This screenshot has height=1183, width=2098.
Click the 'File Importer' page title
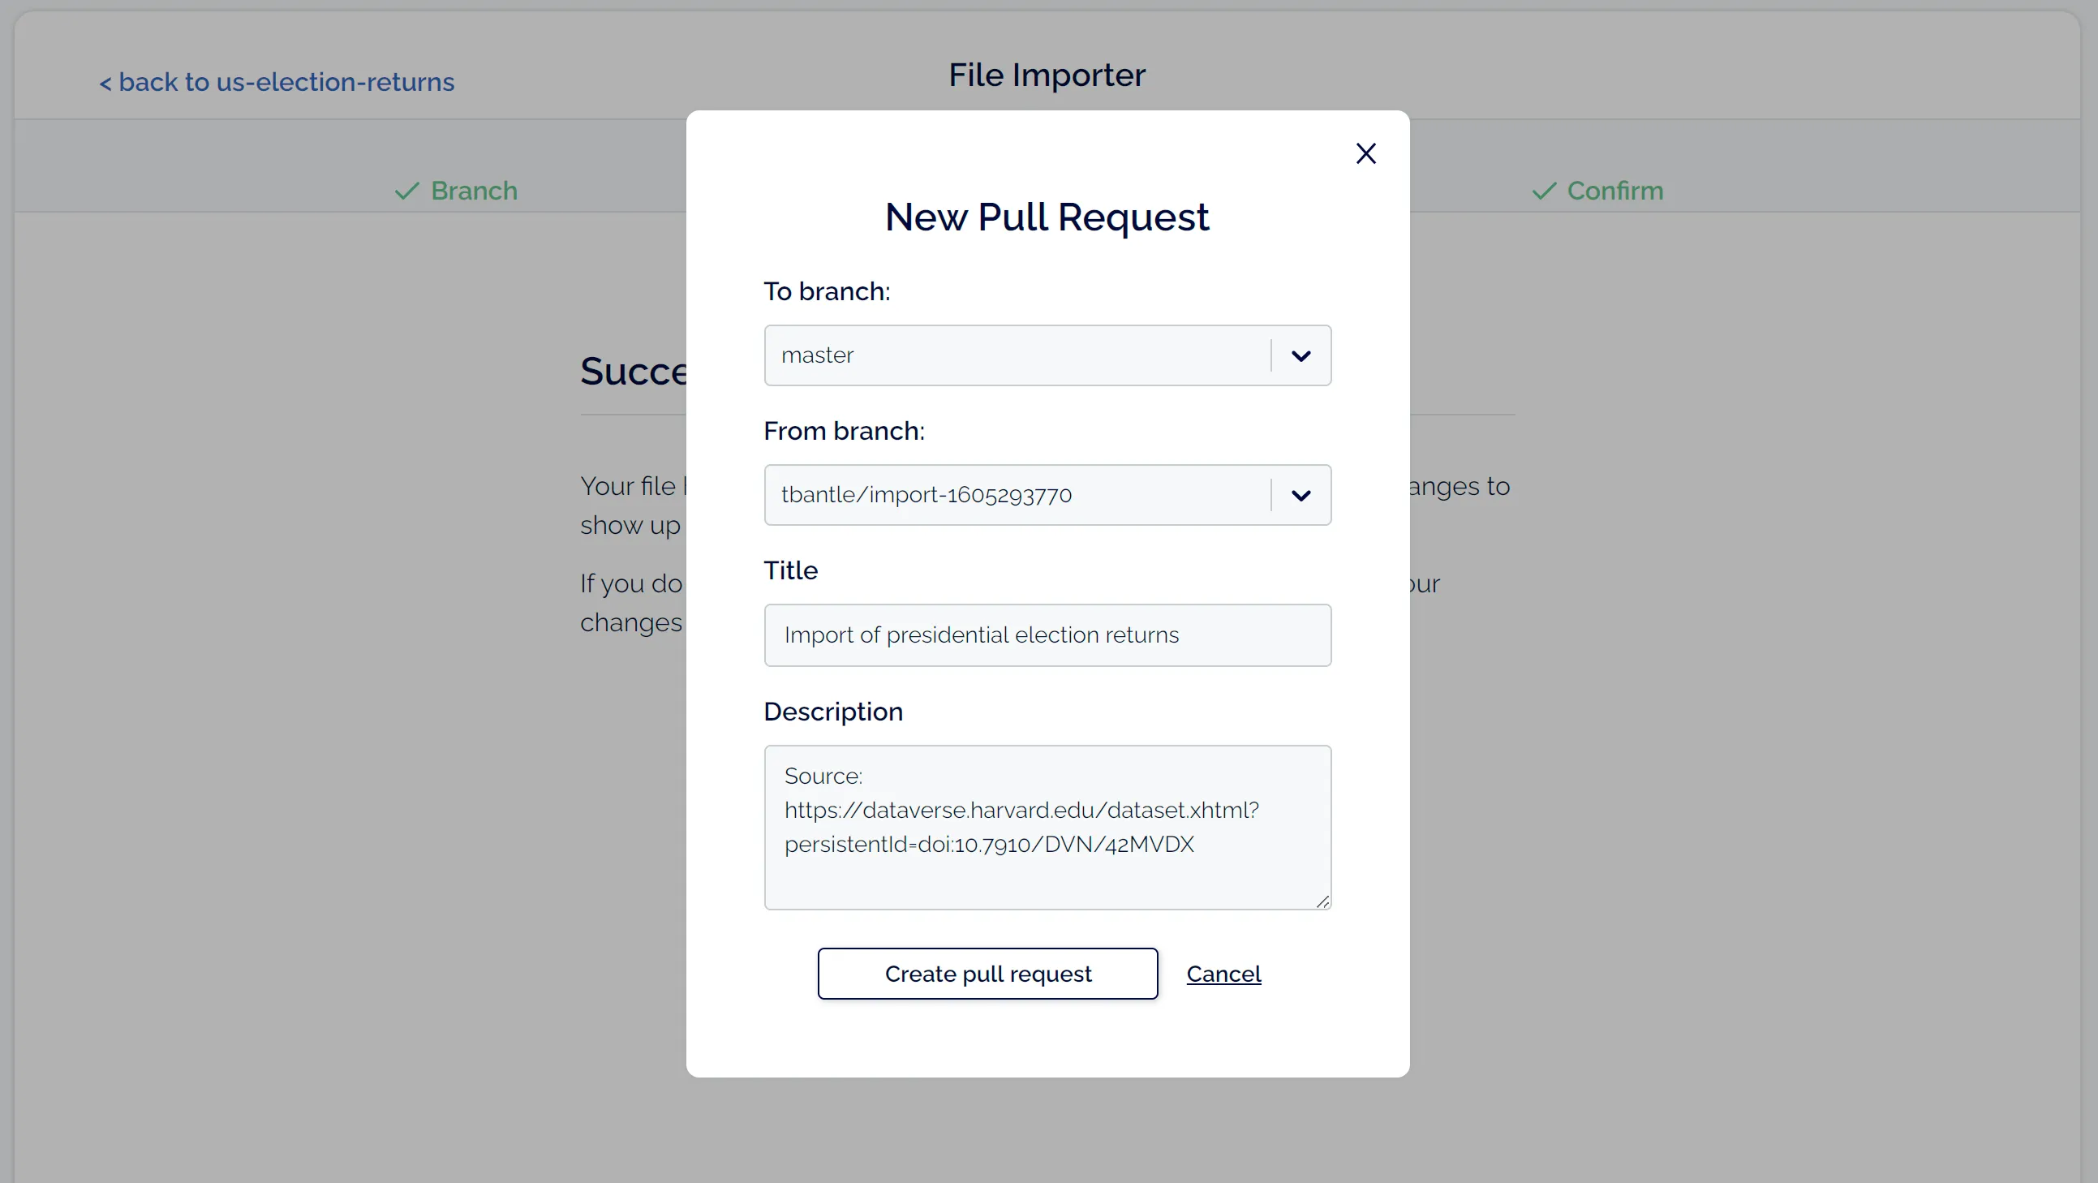pyautogui.click(x=1047, y=75)
